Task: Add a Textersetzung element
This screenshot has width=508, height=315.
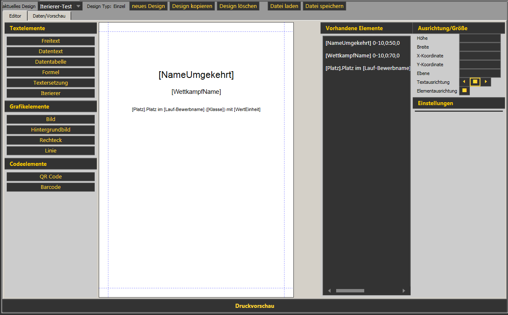Action: (51, 83)
